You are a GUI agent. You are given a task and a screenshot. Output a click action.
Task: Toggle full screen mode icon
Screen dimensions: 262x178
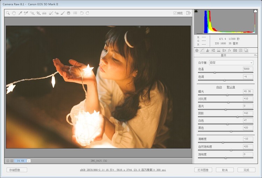click(188, 13)
